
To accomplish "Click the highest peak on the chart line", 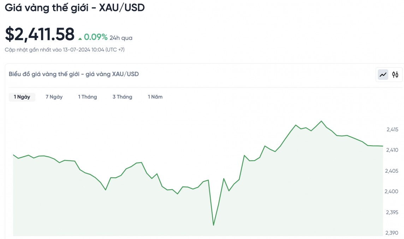I will coord(321,121).
